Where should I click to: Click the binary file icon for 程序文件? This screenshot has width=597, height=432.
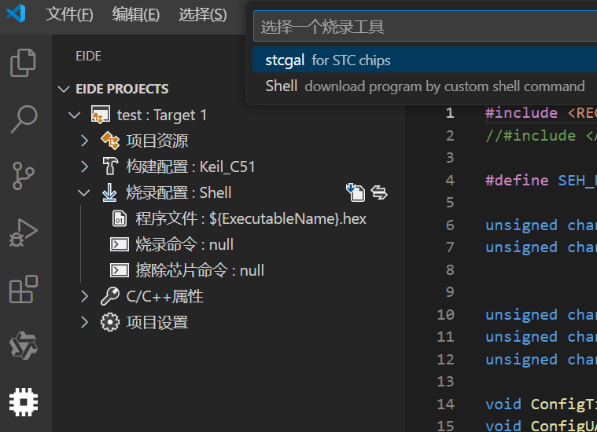pyautogui.click(x=120, y=218)
